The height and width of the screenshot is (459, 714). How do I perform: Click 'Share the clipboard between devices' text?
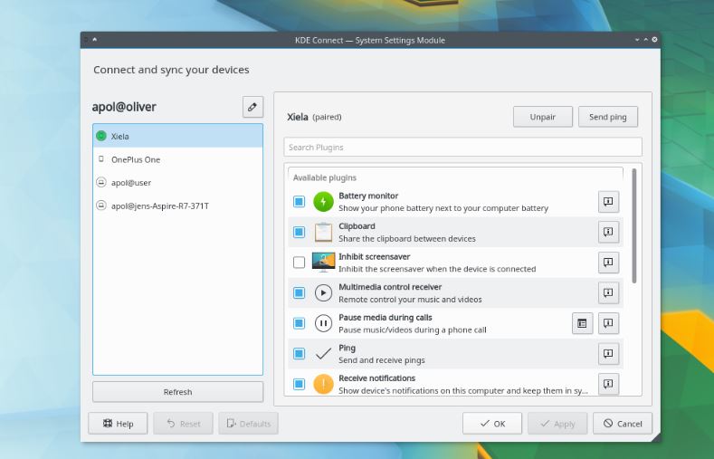click(x=407, y=239)
